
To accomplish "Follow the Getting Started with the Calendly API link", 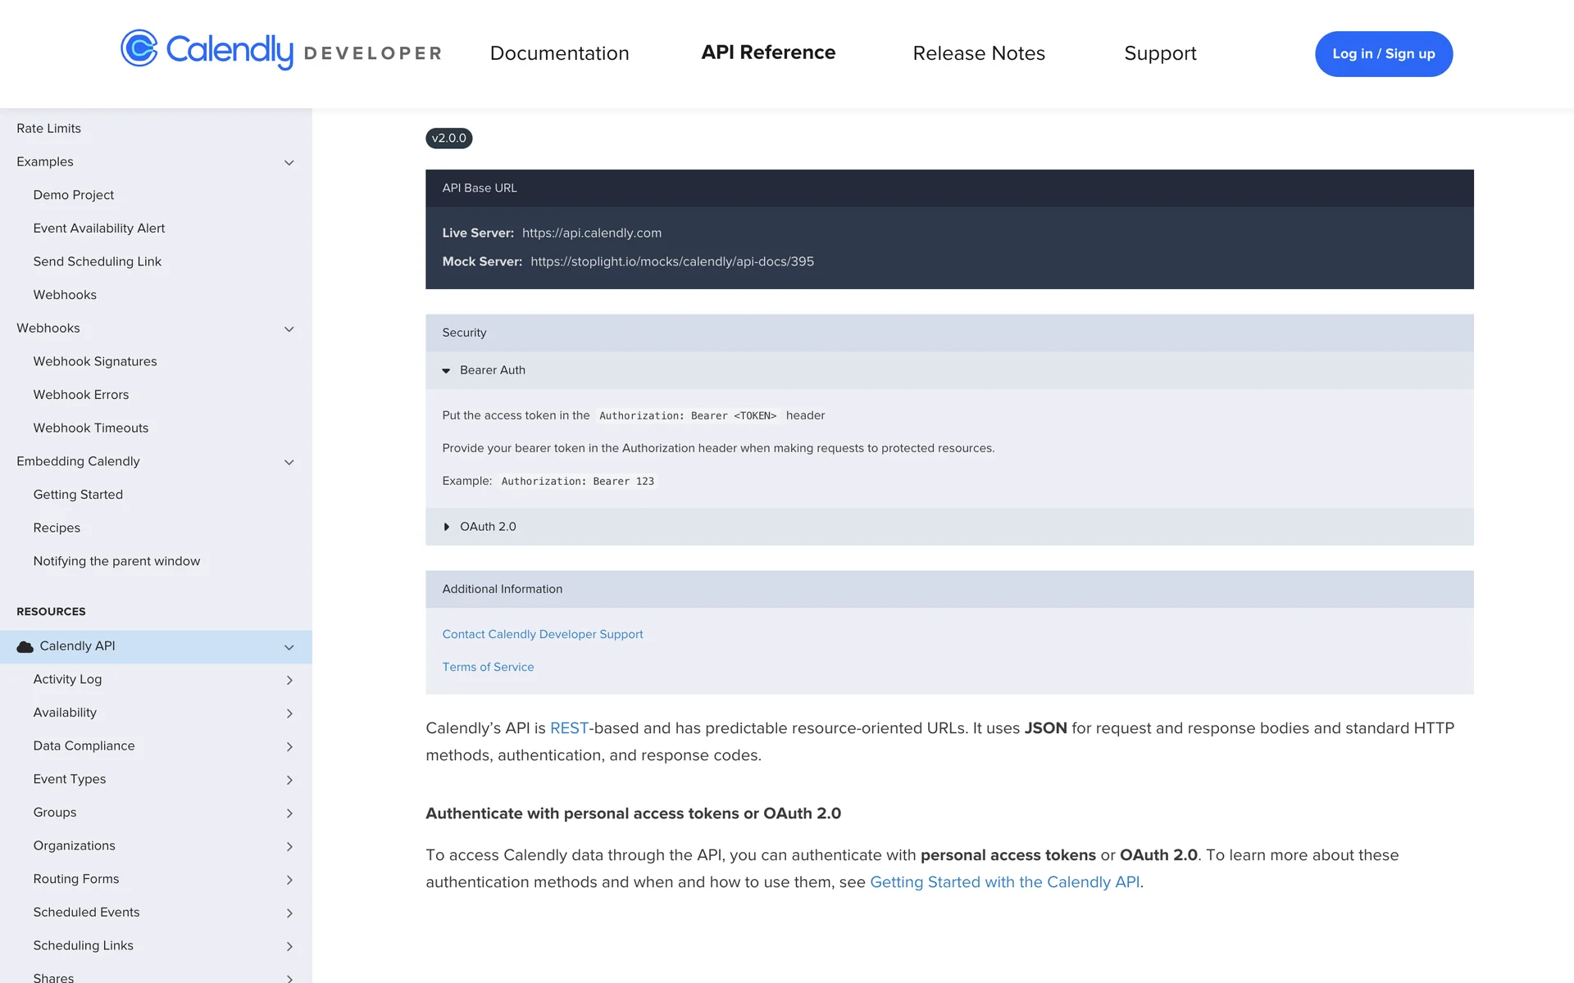I will coord(1004,882).
